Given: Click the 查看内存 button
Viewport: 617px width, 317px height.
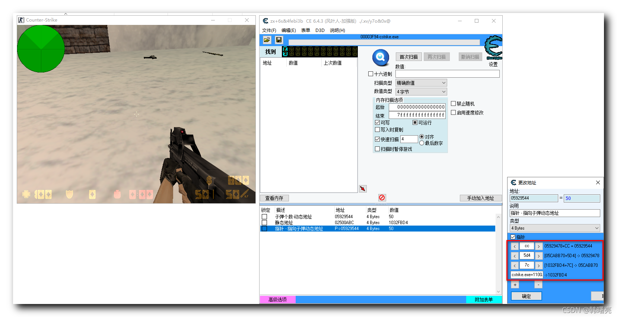Looking at the screenshot, I should click(x=274, y=198).
